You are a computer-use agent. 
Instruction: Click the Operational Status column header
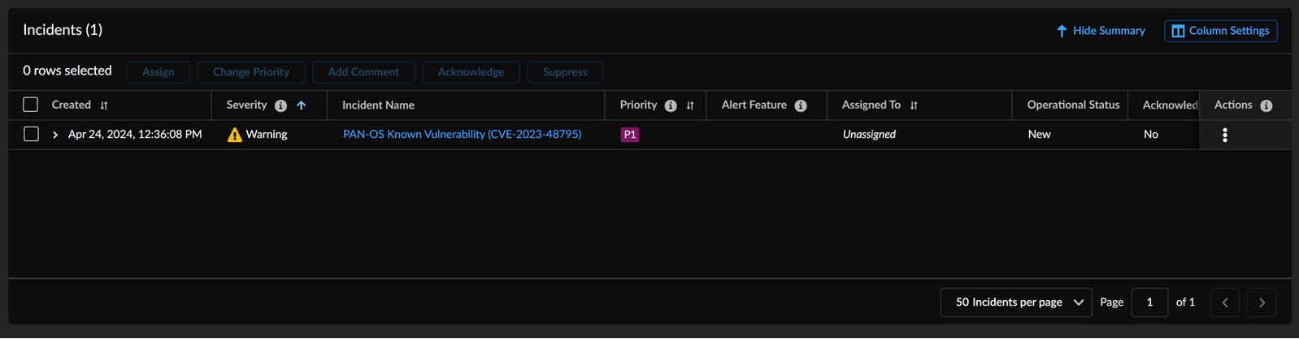coord(1073,105)
